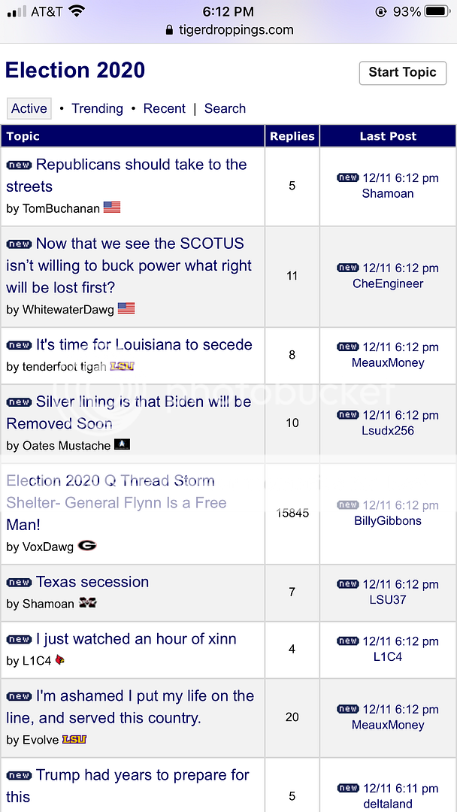Tap the LSU logo next to tenderfoot tigah
Viewport: 457px width, 812px height.
pyautogui.click(x=122, y=366)
